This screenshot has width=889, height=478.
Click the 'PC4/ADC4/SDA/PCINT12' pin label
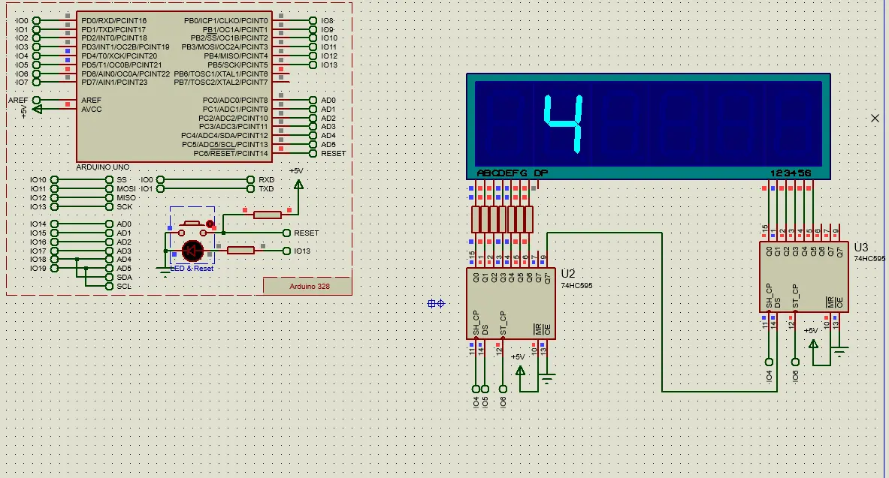tap(225, 135)
